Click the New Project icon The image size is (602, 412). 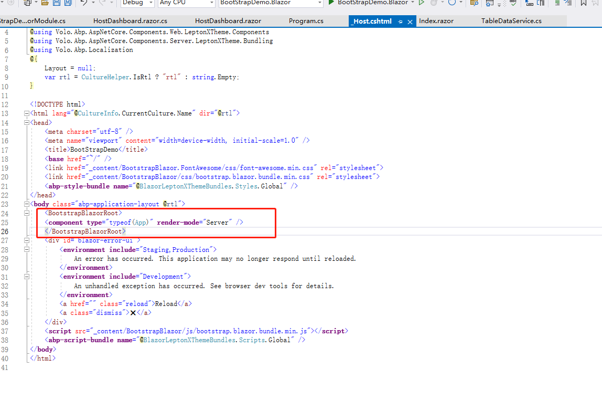tap(26, 4)
